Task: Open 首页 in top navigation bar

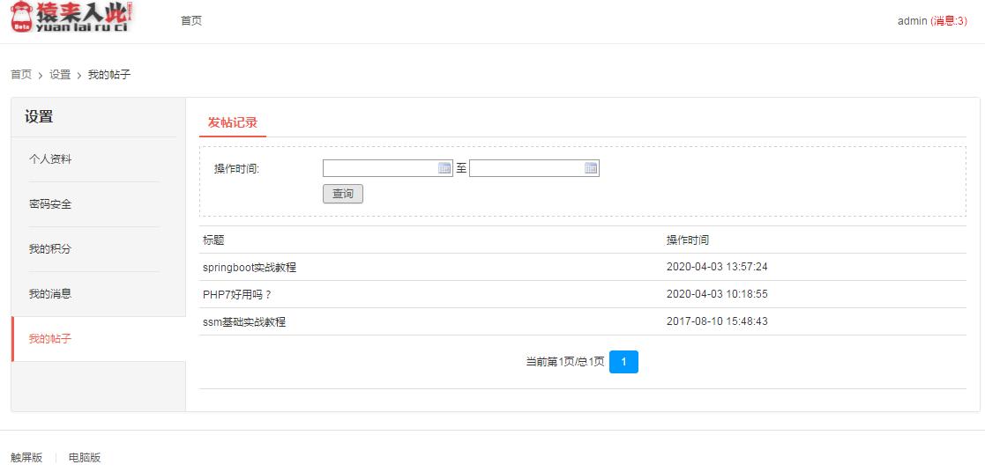Action: [191, 21]
